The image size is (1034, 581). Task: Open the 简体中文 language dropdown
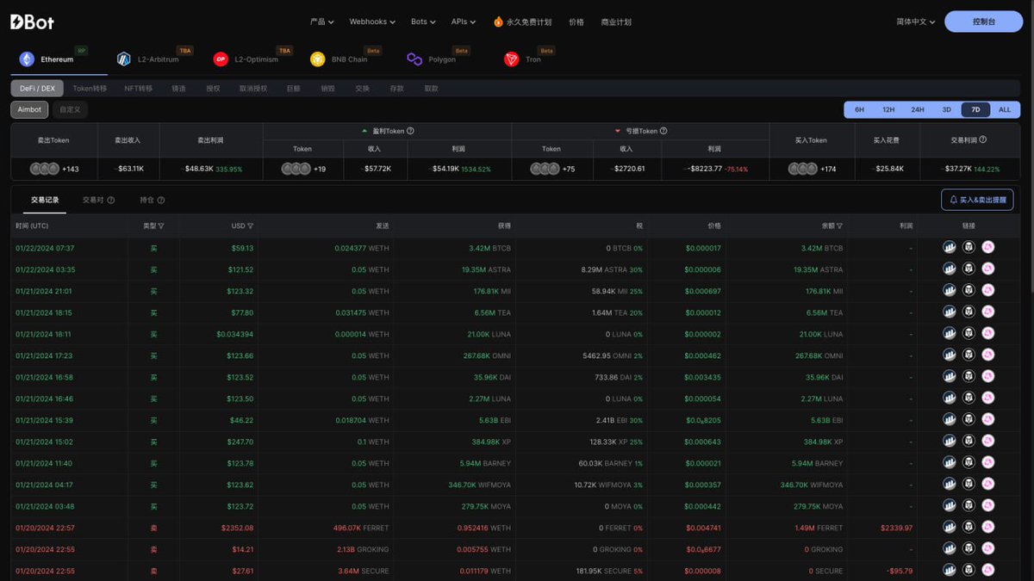pos(916,22)
